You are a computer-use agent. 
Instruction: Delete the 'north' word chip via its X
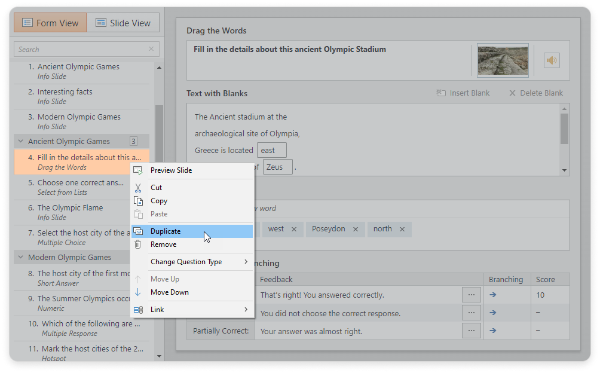tap(402, 229)
